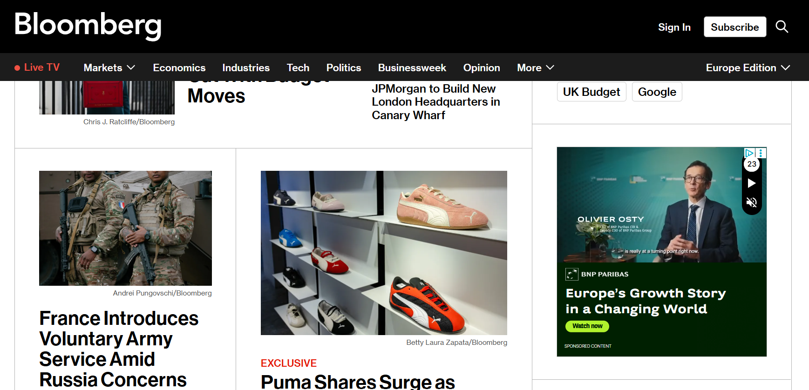The image size is (809, 390).
Task: Click the Chris J. Ratcliffe/Bloomberg photo credit
Action: [x=129, y=122]
